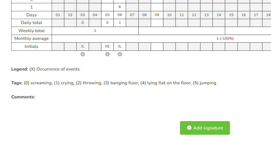Open the settings gear below day 05
271x143 pixels.
pyautogui.click(x=107, y=54)
